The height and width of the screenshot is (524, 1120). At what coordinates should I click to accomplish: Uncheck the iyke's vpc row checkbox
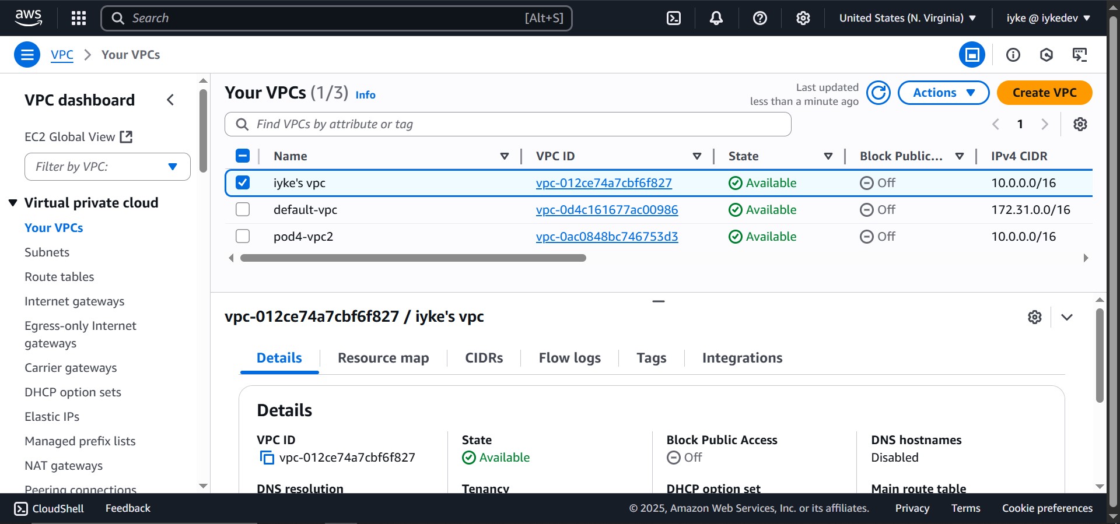243,183
